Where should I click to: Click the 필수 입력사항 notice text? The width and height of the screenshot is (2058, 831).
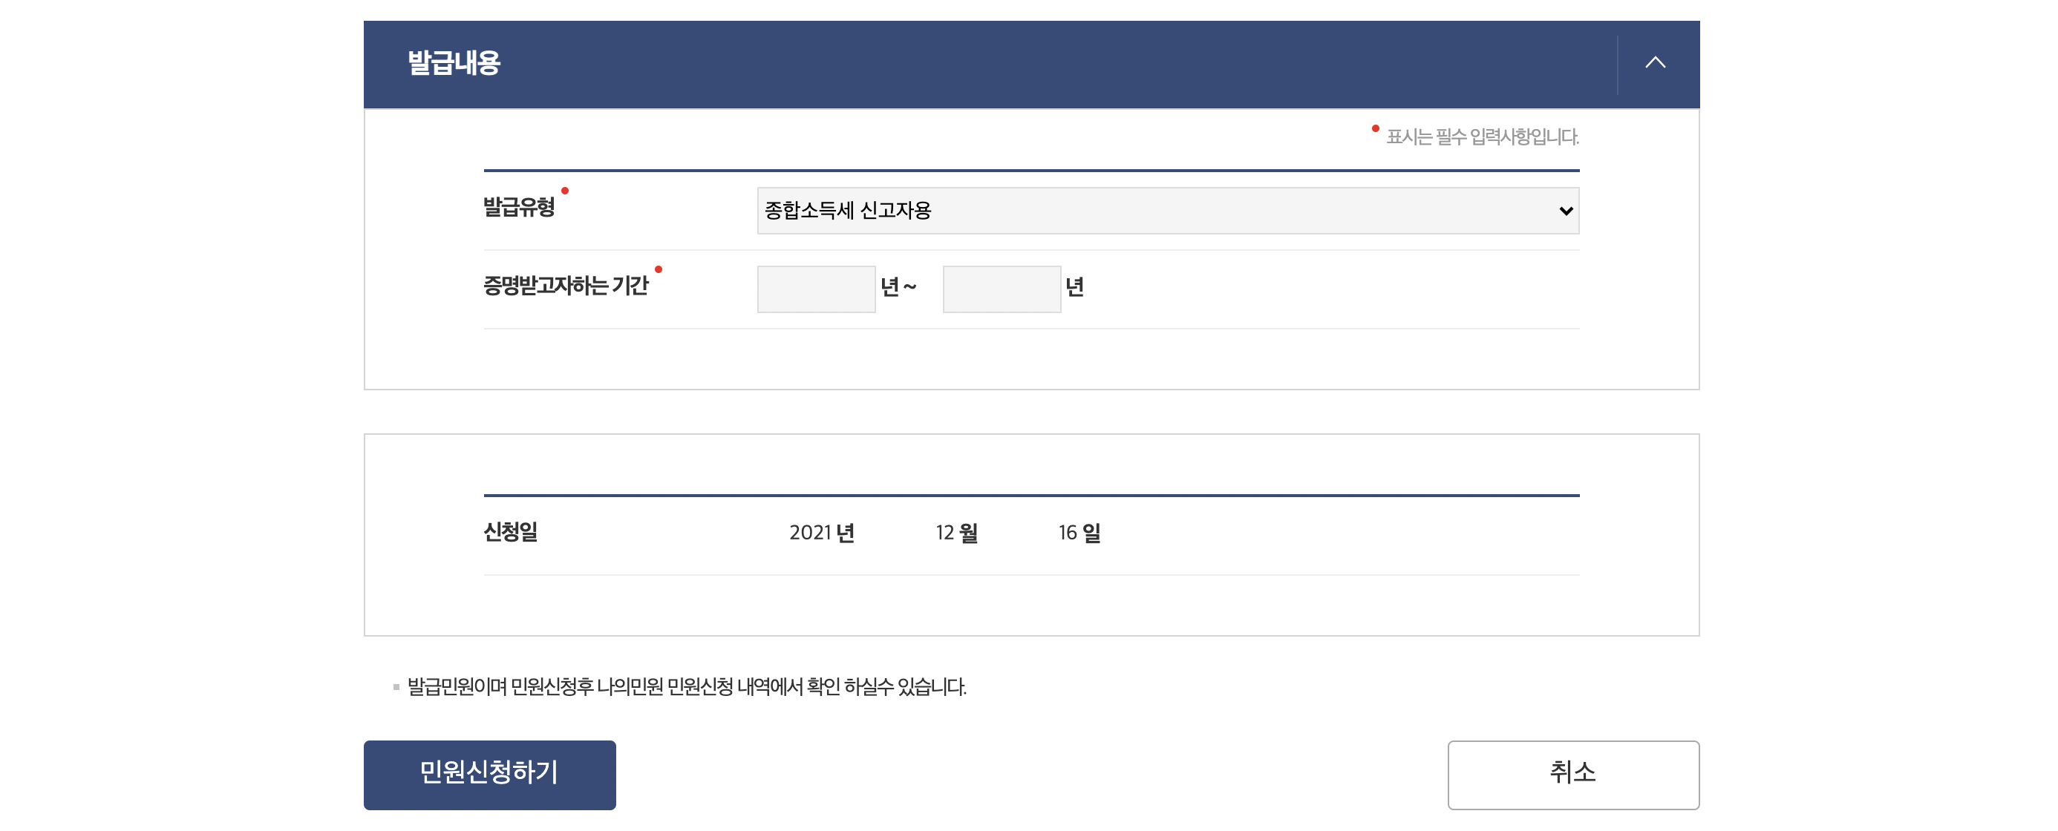[1482, 137]
